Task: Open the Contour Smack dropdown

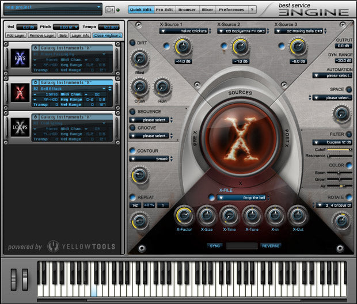Action: tap(149, 159)
